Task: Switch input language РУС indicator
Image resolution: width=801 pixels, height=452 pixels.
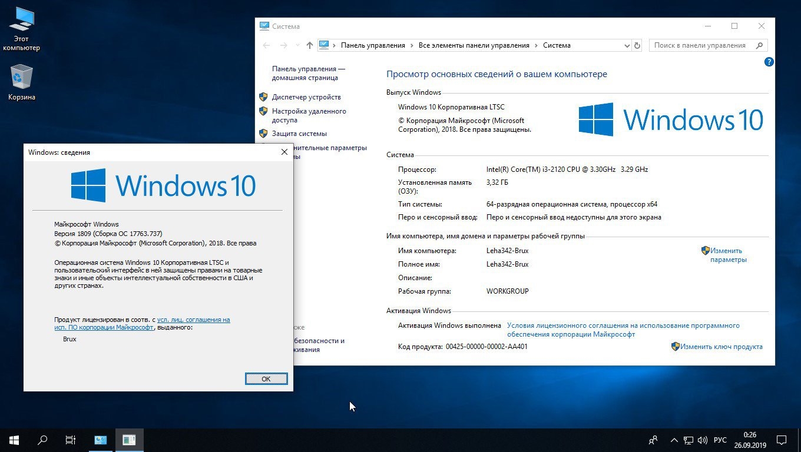Action: pyautogui.click(x=720, y=440)
